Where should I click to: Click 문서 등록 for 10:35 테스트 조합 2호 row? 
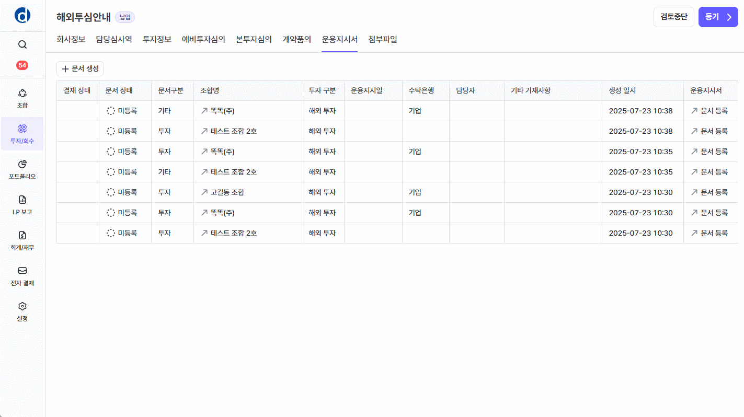709,172
